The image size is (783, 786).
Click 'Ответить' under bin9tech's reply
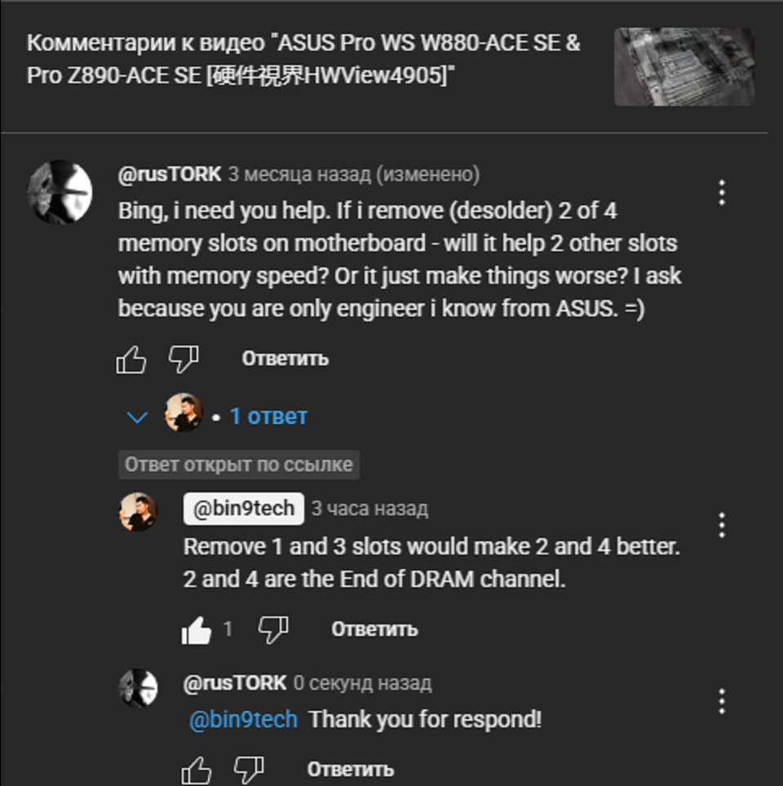pos(374,629)
